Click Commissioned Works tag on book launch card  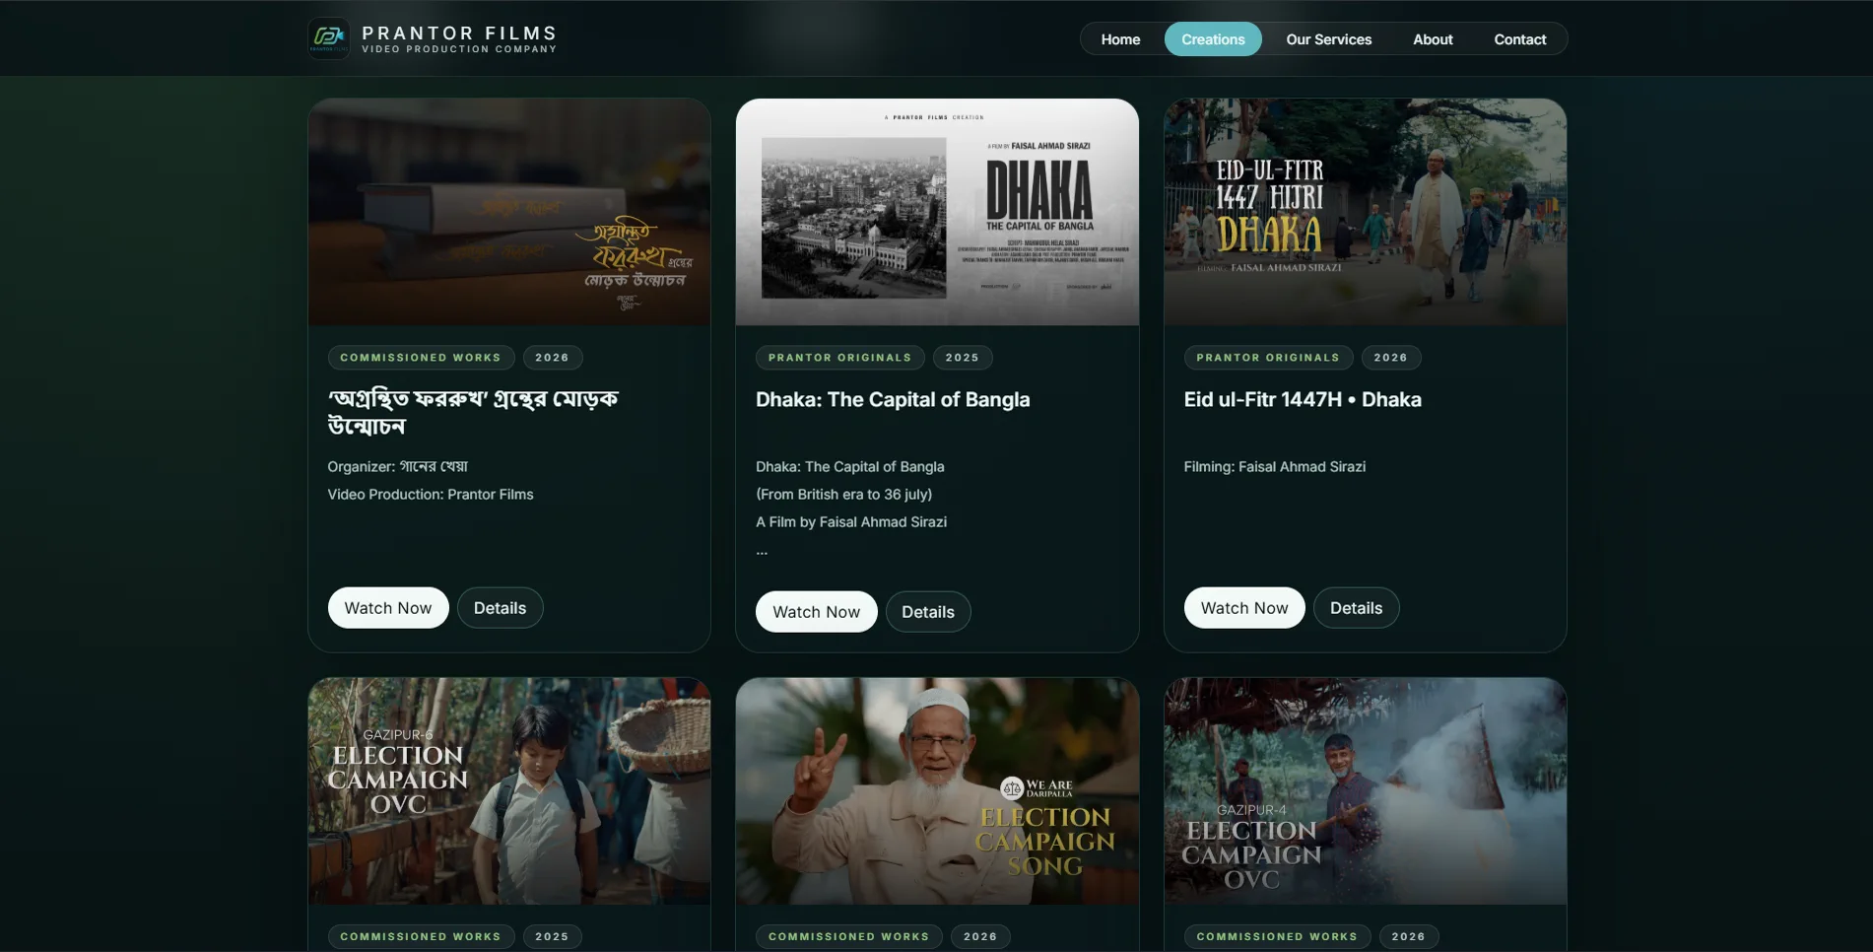click(x=421, y=358)
